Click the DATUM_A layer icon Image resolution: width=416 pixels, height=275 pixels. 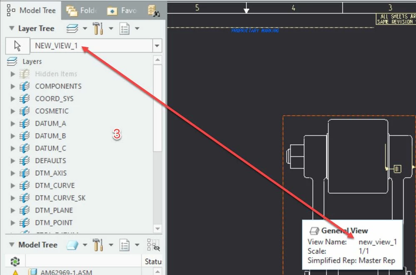pos(25,124)
